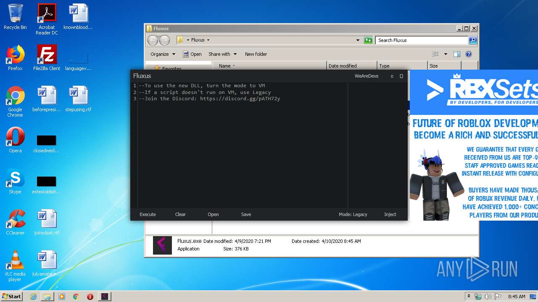Open a script file in Fluxus
This screenshot has height=302, width=538.
213,214
